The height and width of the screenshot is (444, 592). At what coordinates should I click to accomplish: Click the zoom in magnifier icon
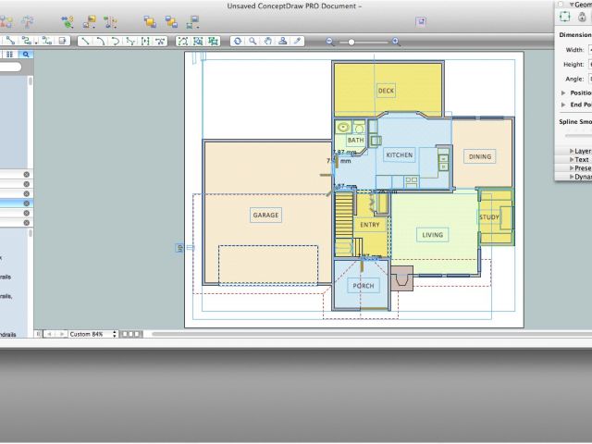tap(396, 42)
